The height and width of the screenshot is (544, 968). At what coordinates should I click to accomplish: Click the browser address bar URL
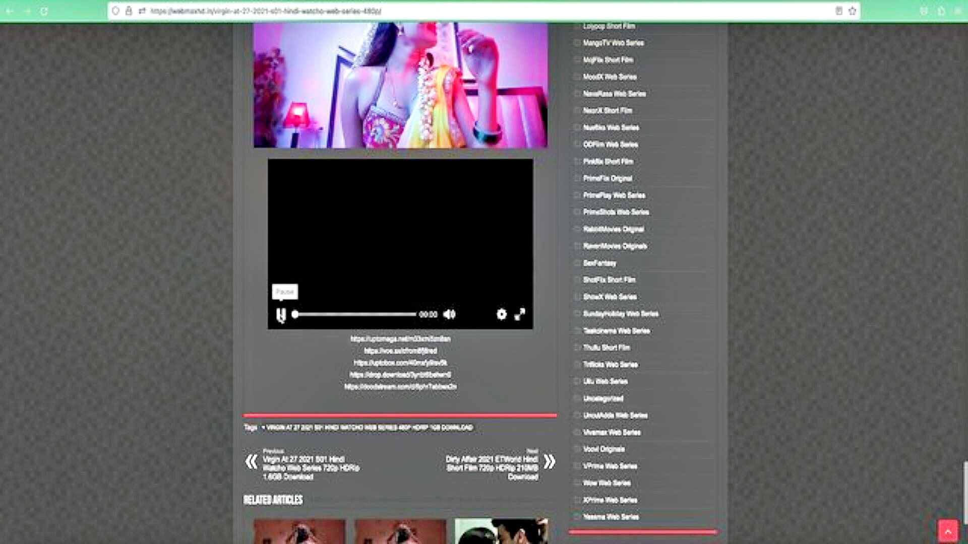pyautogui.click(x=266, y=11)
